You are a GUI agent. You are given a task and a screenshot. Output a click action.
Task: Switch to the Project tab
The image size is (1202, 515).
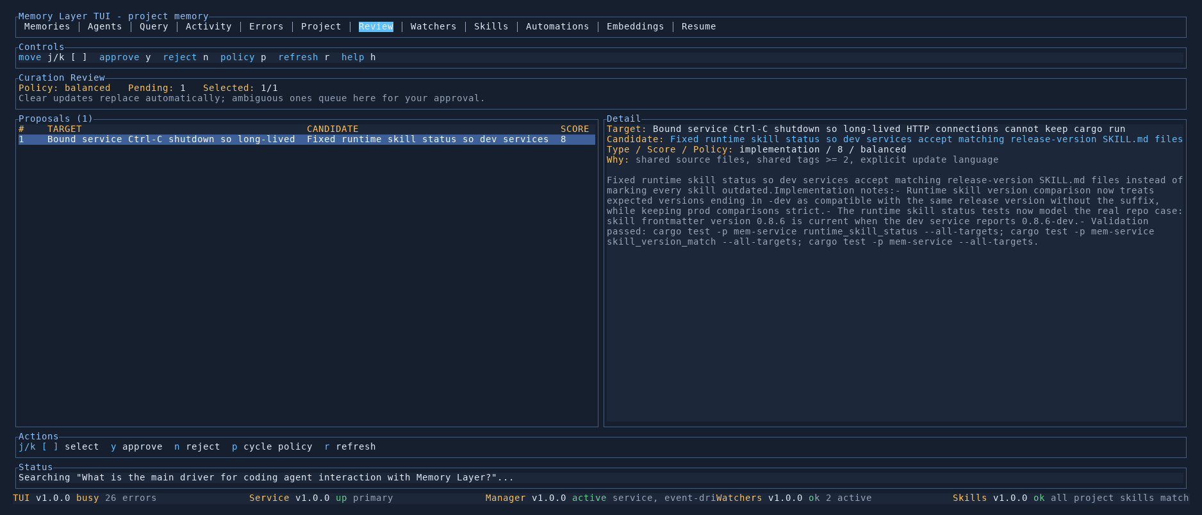(x=321, y=26)
